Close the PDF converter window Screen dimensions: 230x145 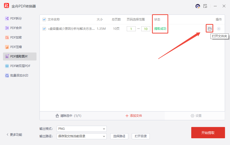[x=224, y=6]
